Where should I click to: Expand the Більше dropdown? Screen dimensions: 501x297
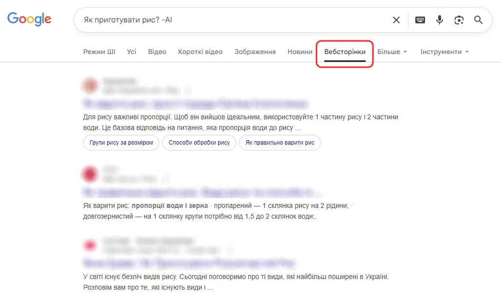(392, 52)
